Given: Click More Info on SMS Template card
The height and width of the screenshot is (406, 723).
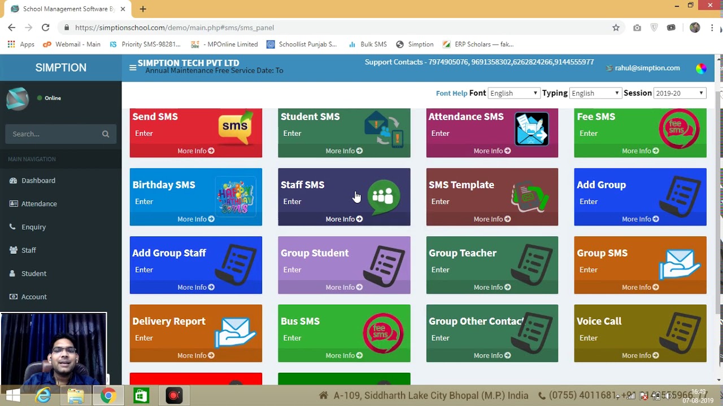Looking at the screenshot, I should [x=492, y=219].
